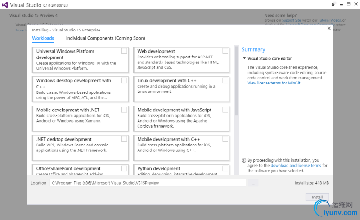Open the download and license terms link
Viewport: 360px width, 220px height.
coord(296,165)
